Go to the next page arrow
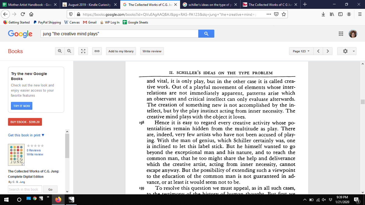This screenshot has height=205, width=365. 328,51
